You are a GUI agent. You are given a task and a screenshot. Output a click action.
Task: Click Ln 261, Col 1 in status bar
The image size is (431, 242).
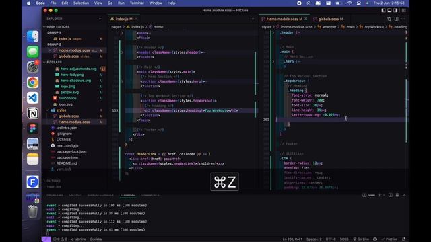coord(292,239)
